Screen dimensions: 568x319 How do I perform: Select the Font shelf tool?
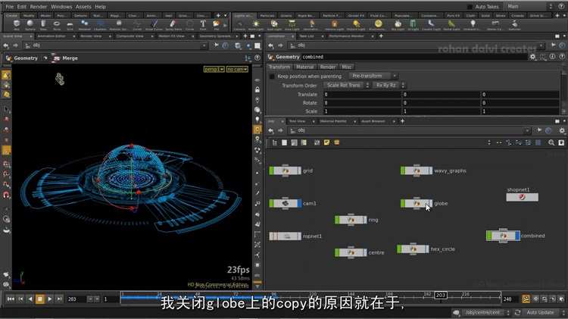coord(204,24)
